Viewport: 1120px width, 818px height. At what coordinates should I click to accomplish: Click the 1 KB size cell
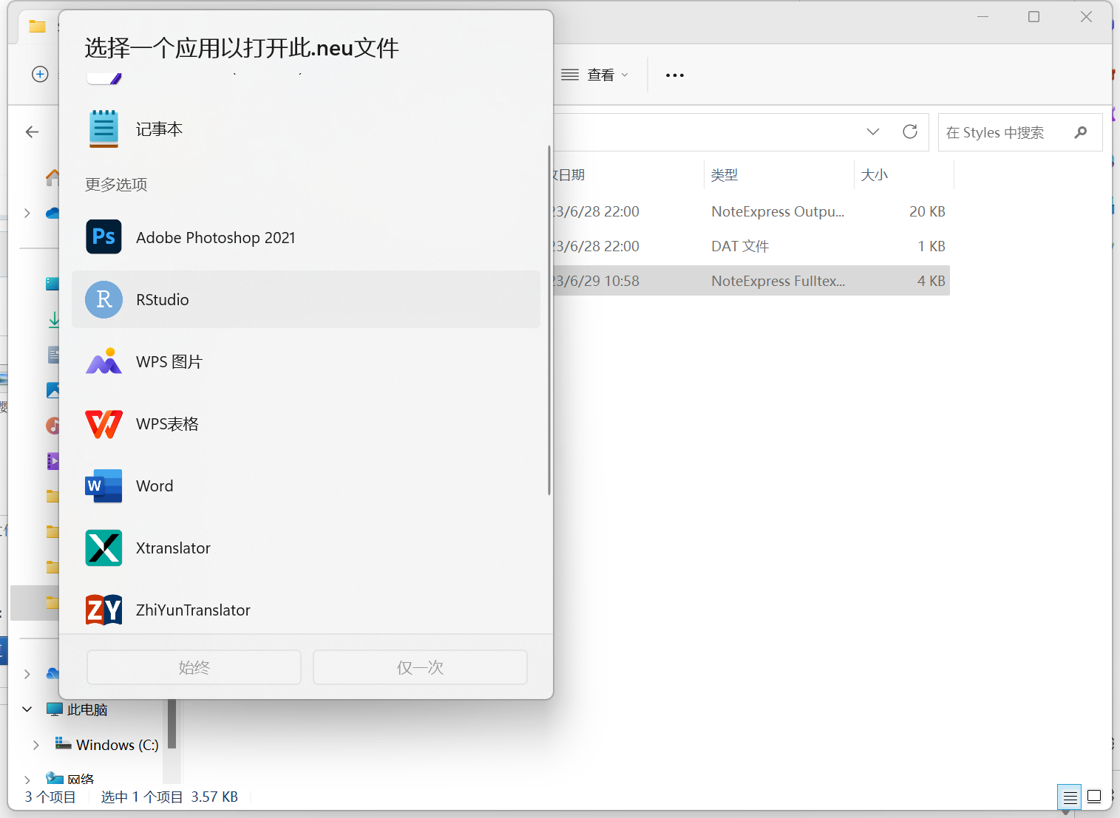point(931,246)
